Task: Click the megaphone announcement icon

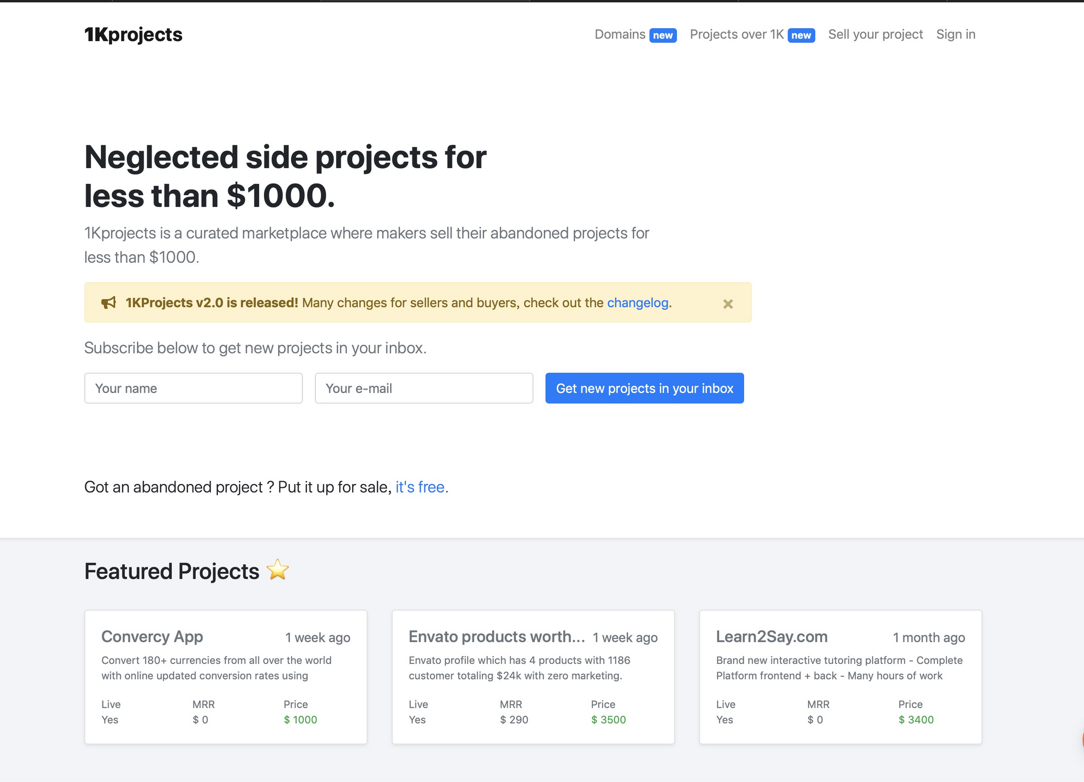Action: tap(109, 302)
